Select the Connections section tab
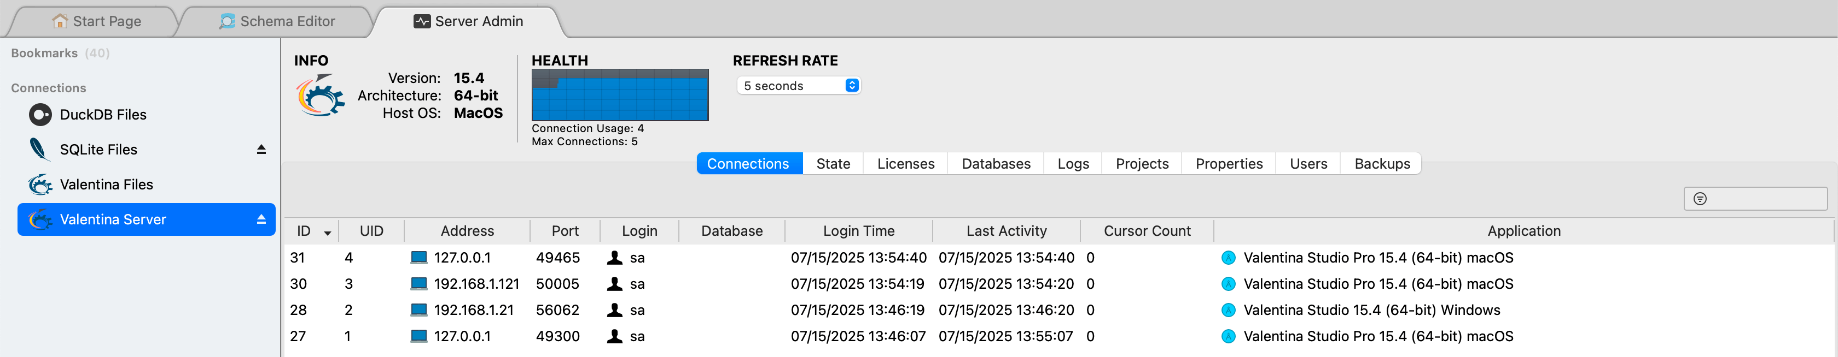1838x357 pixels. [x=748, y=164]
